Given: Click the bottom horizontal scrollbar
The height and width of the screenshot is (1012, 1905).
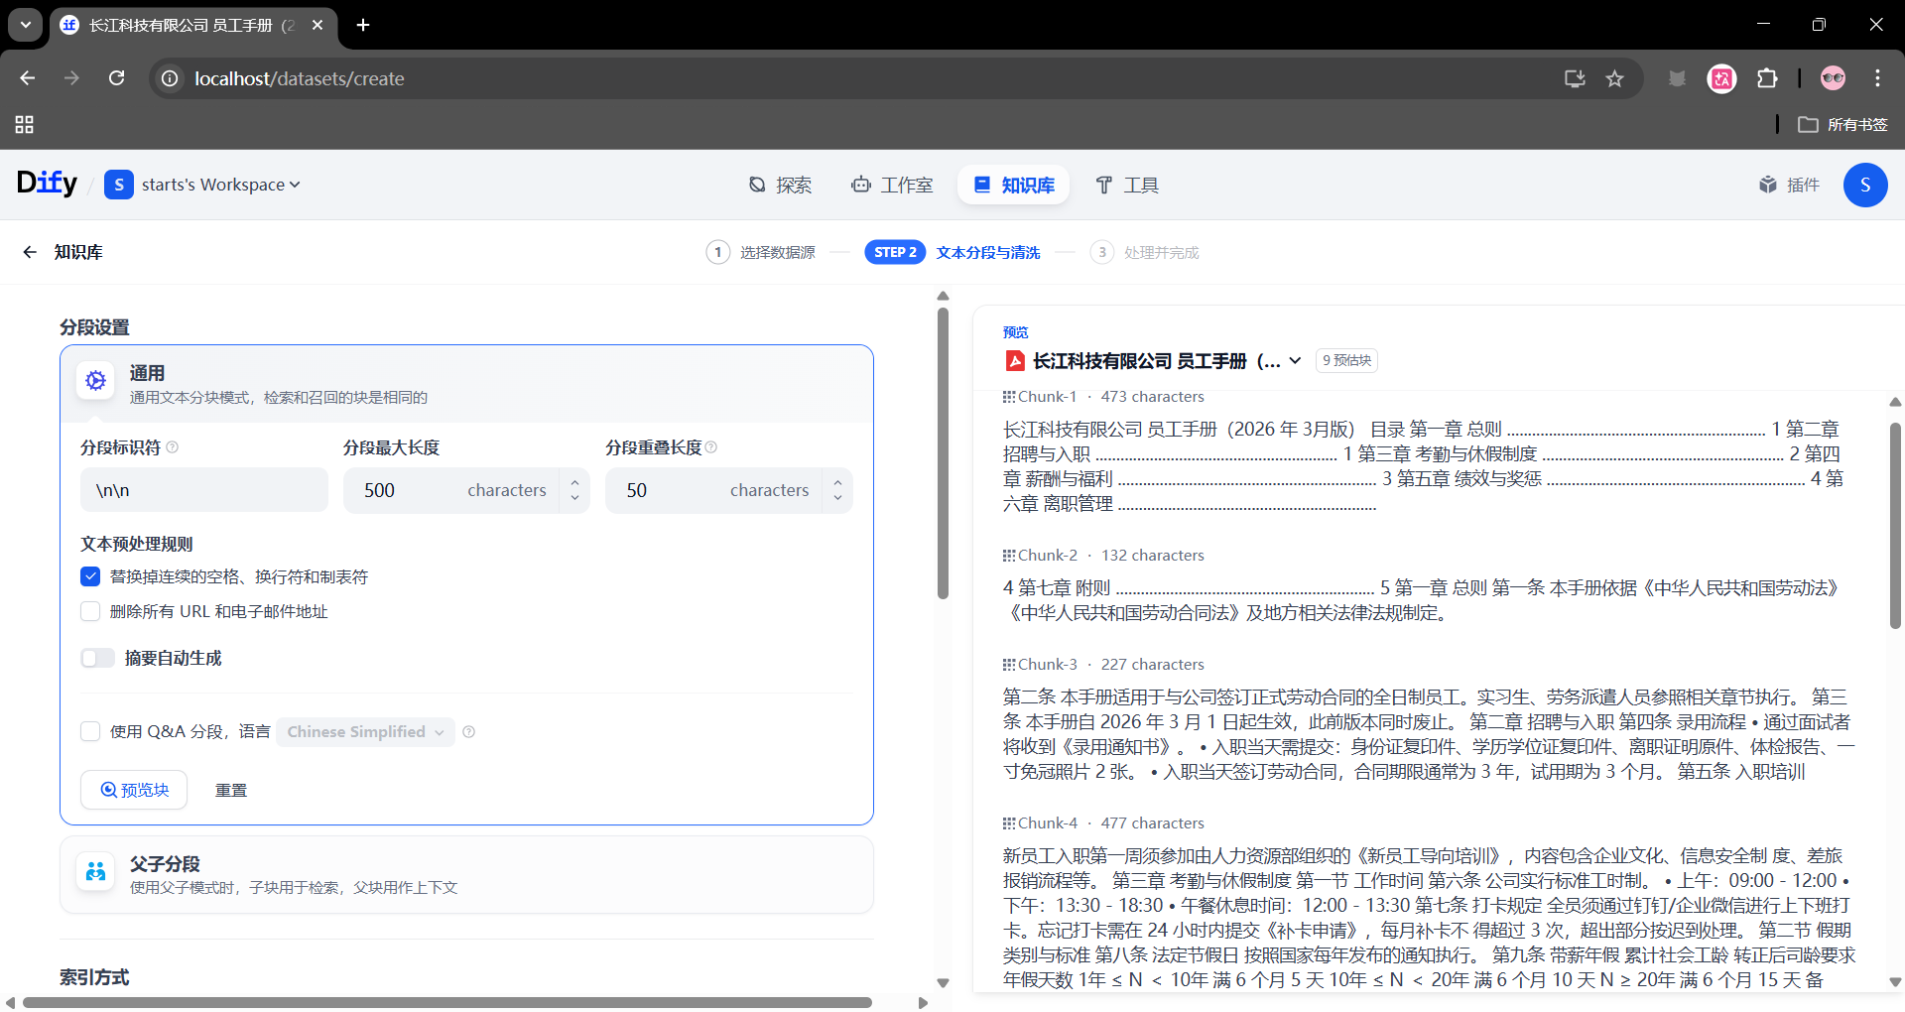Looking at the screenshot, I should pos(446,1002).
